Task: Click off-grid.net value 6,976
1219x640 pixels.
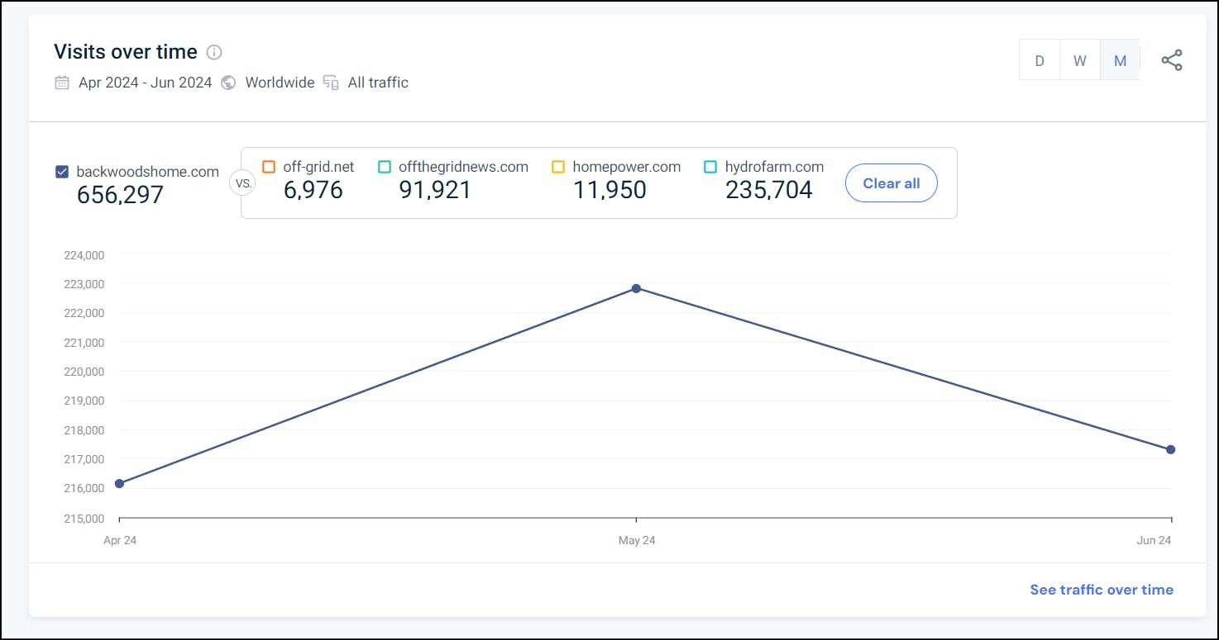Action: (x=313, y=190)
